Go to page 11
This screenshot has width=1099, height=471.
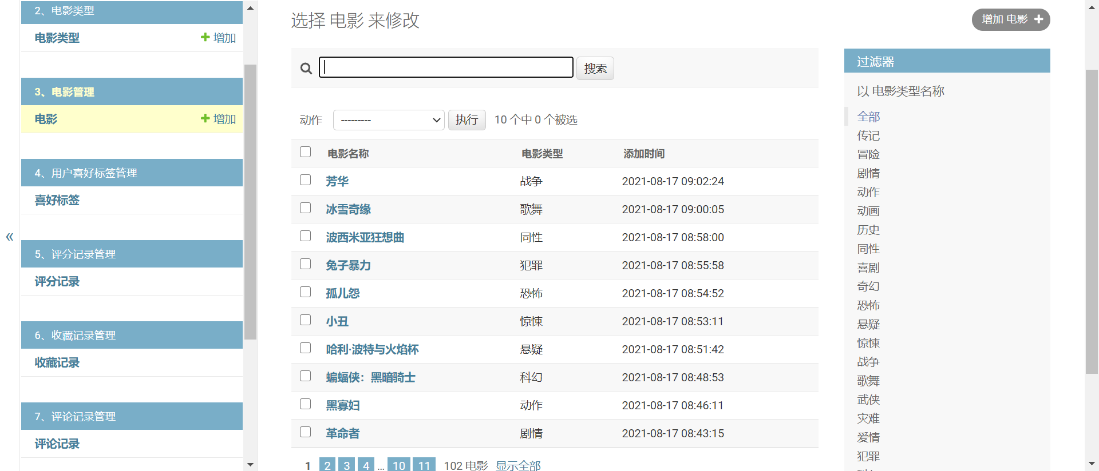[424, 464]
